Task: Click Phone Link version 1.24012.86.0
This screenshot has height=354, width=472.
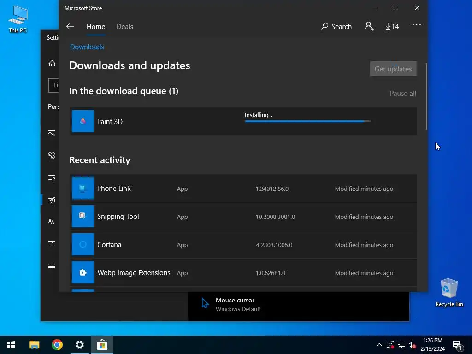Action: (272, 189)
